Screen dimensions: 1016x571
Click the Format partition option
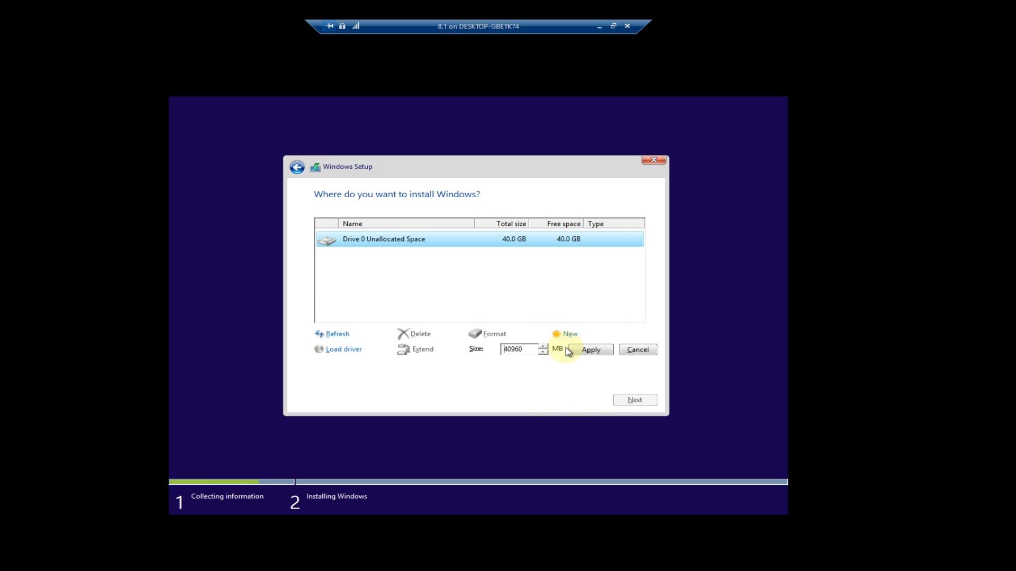coord(495,334)
